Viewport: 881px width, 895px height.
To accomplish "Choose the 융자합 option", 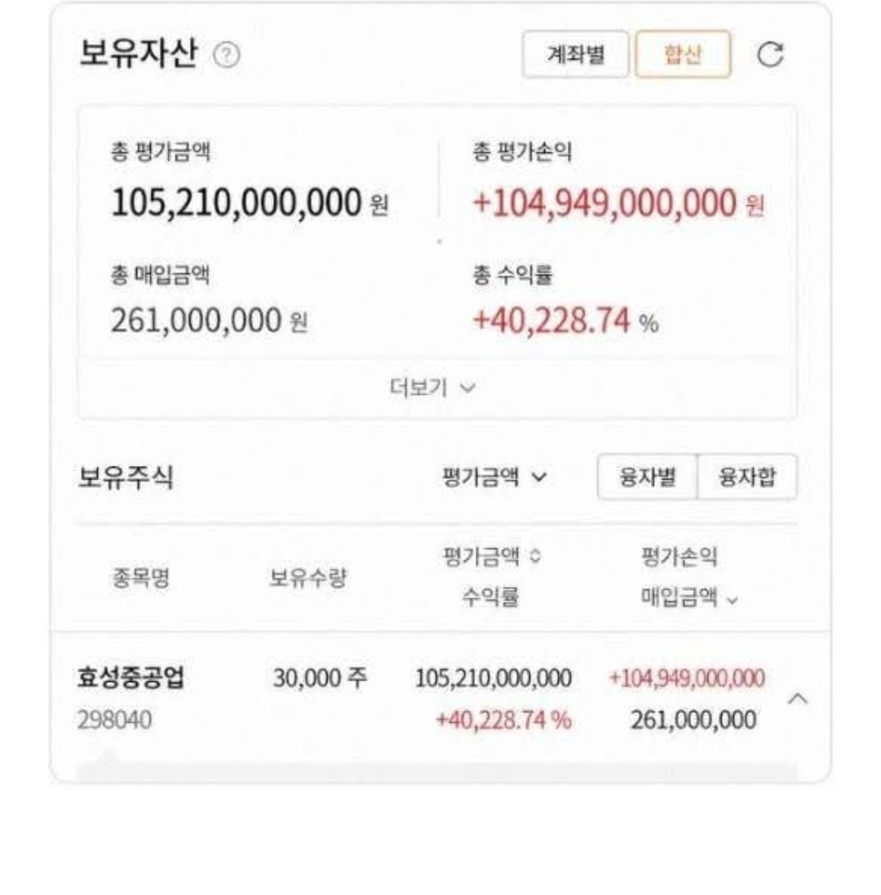I will [747, 477].
